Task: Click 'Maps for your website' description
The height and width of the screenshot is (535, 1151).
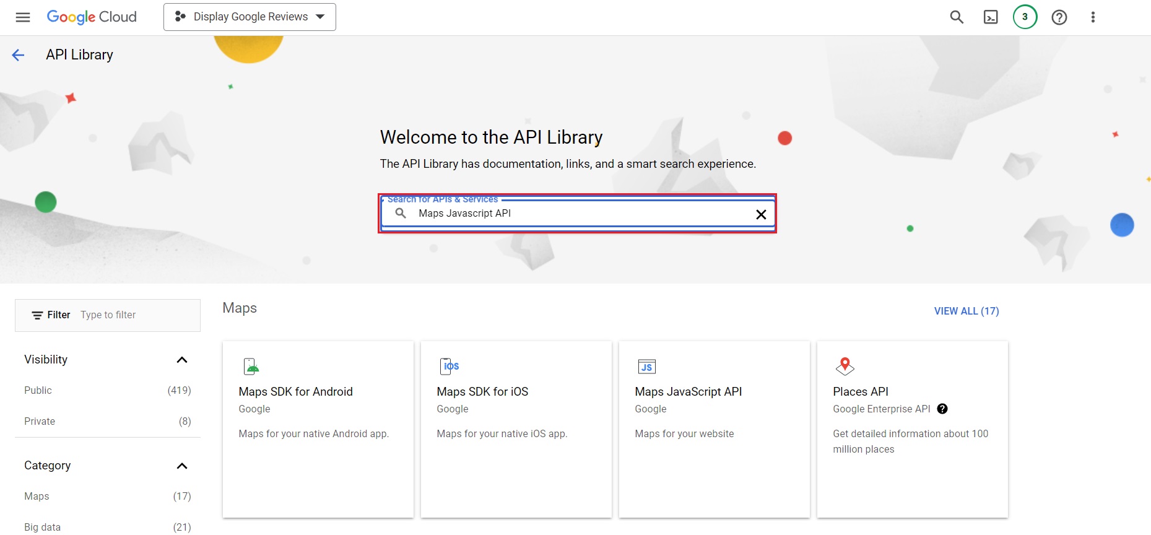Action: [684, 433]
